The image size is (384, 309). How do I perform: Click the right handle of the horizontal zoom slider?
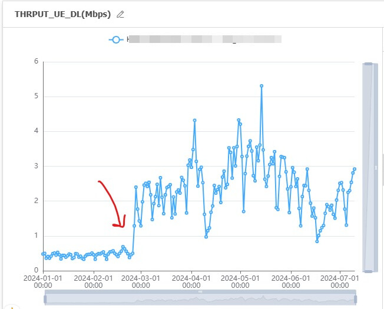pos(356,298)
